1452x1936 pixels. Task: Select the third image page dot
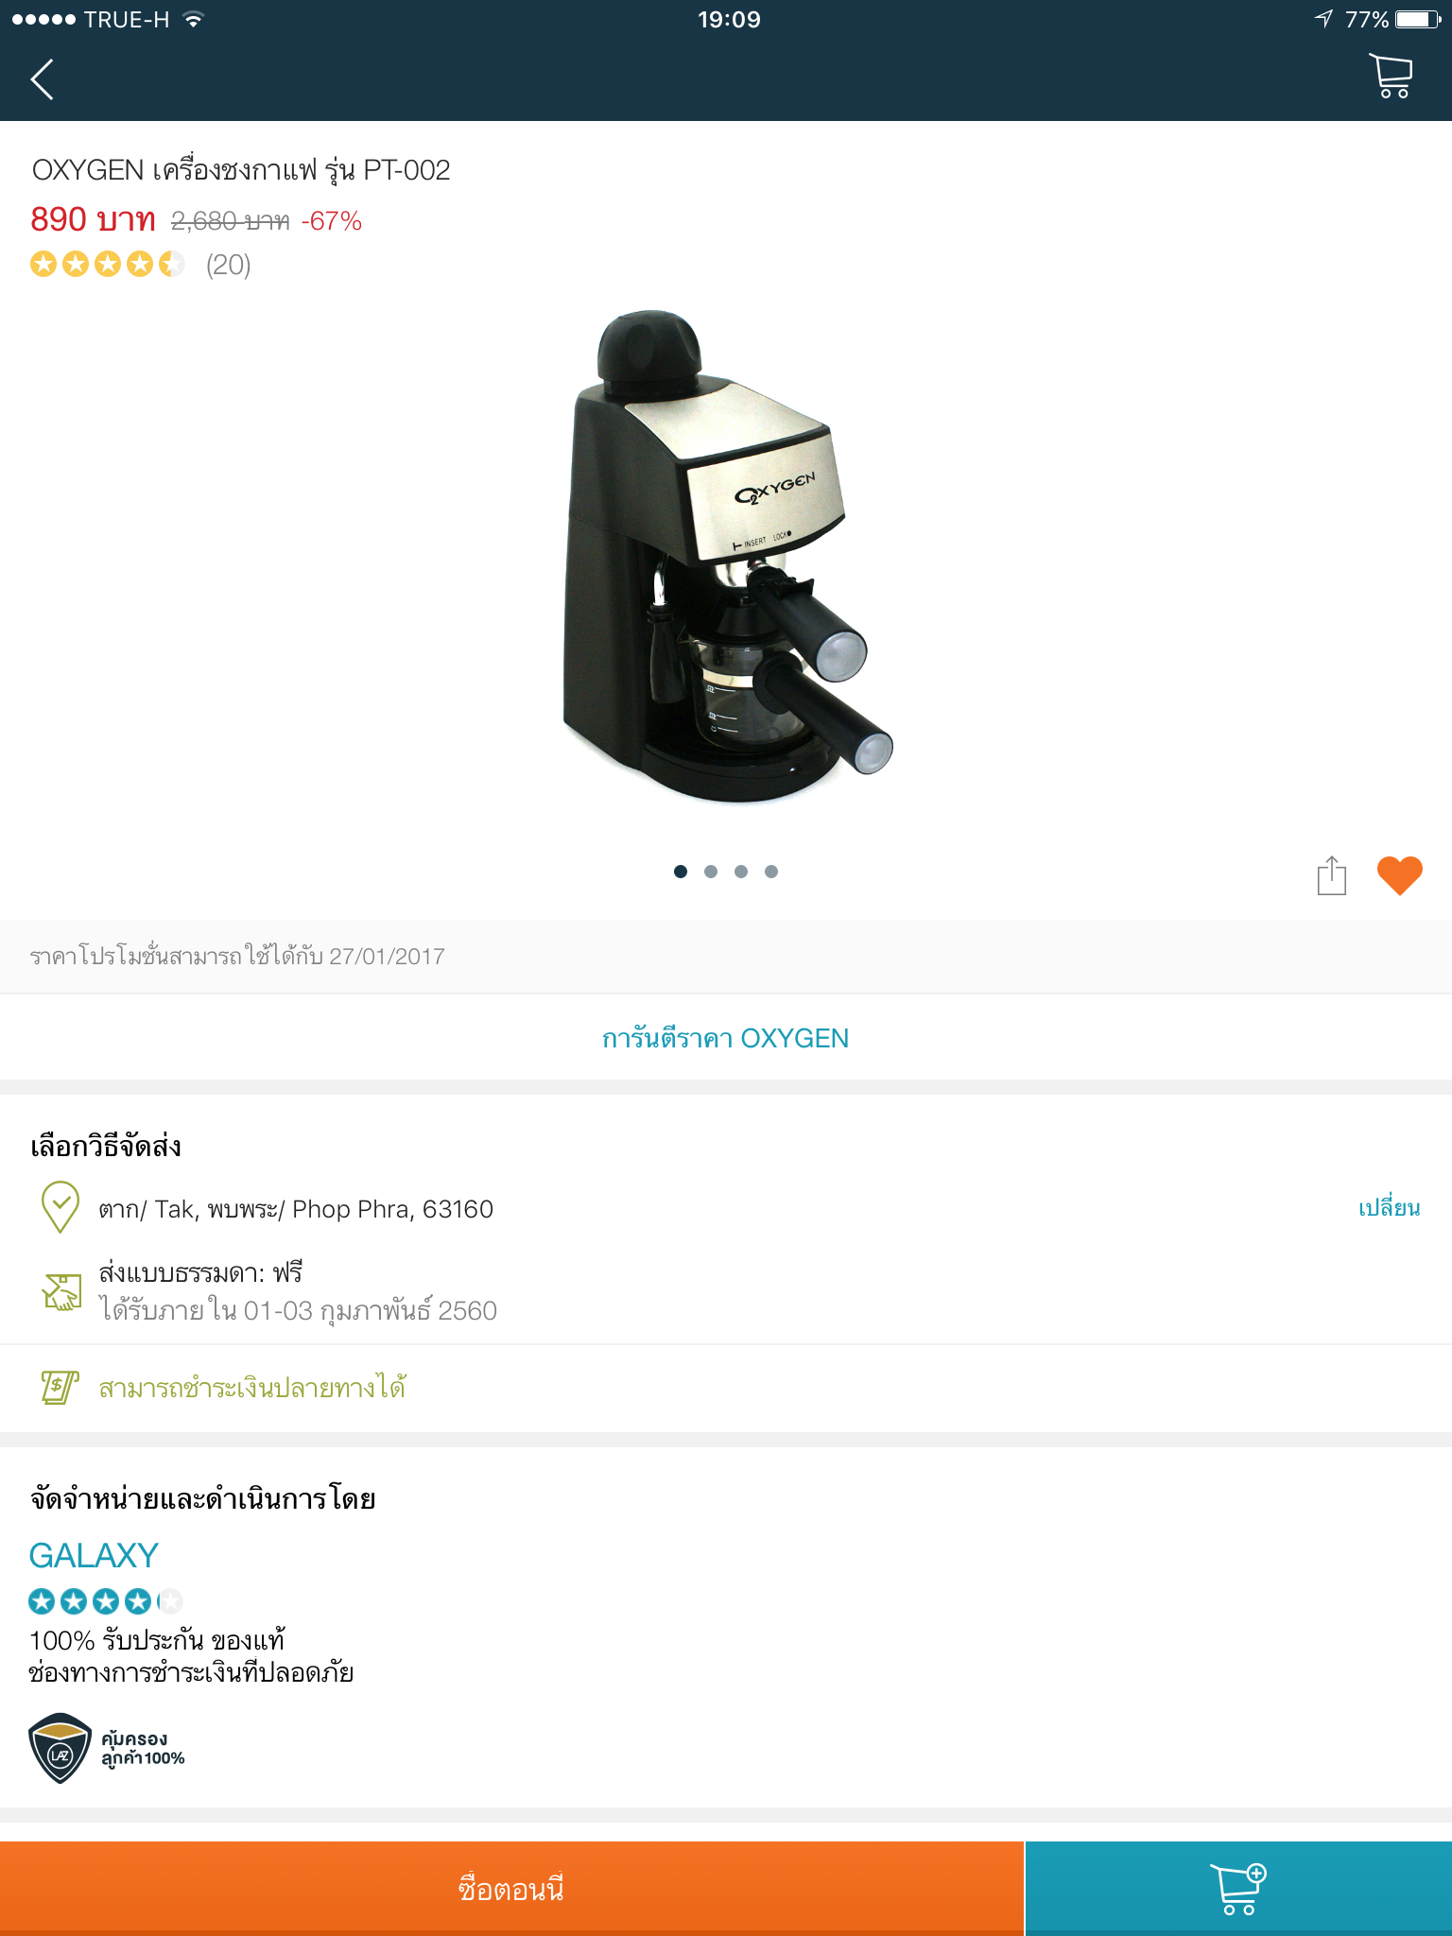click(x=741, y=872)
